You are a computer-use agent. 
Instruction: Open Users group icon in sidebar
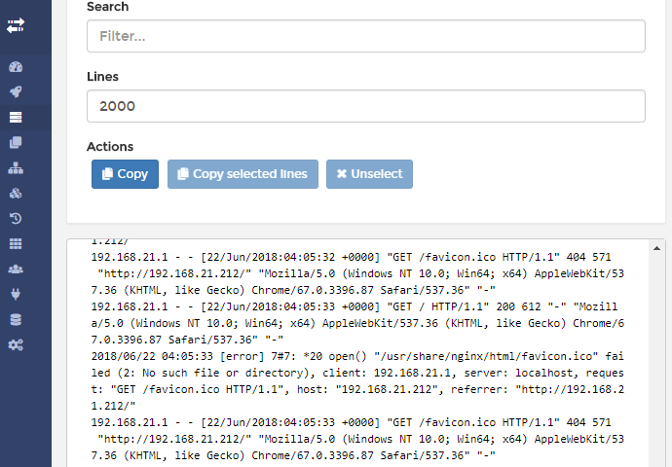[16, 269]
